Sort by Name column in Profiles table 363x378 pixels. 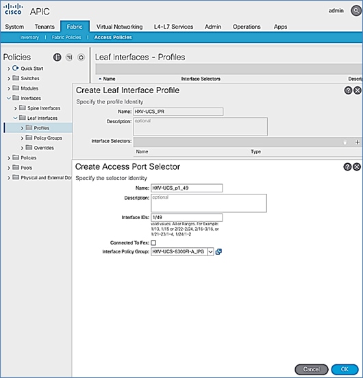tap(109, 79)
